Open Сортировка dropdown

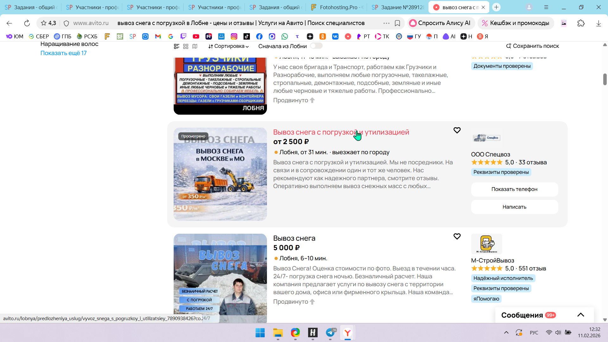click(228, 46)
